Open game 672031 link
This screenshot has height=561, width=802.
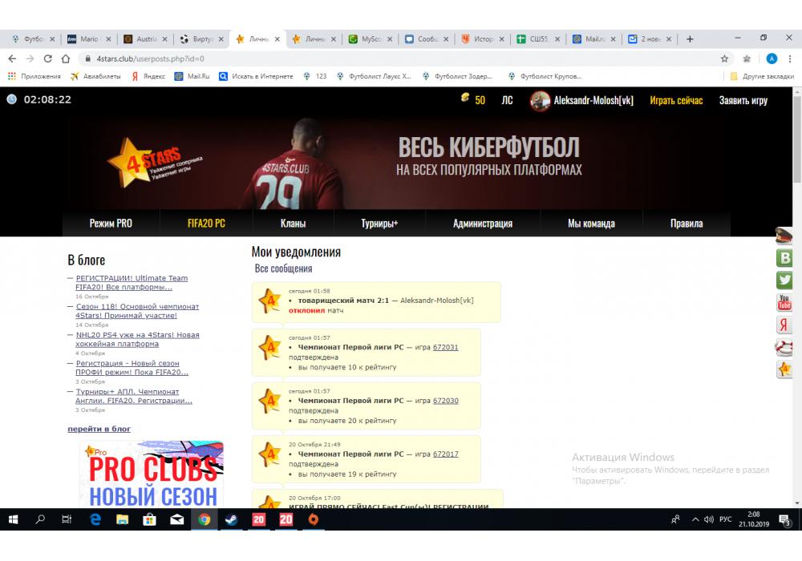(x=445, y=348)
